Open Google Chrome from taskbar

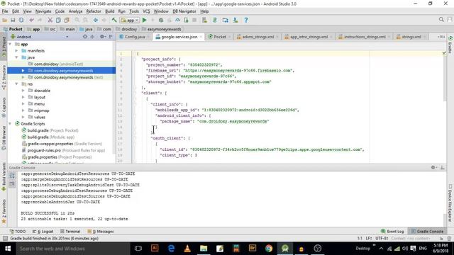[269, 249]
